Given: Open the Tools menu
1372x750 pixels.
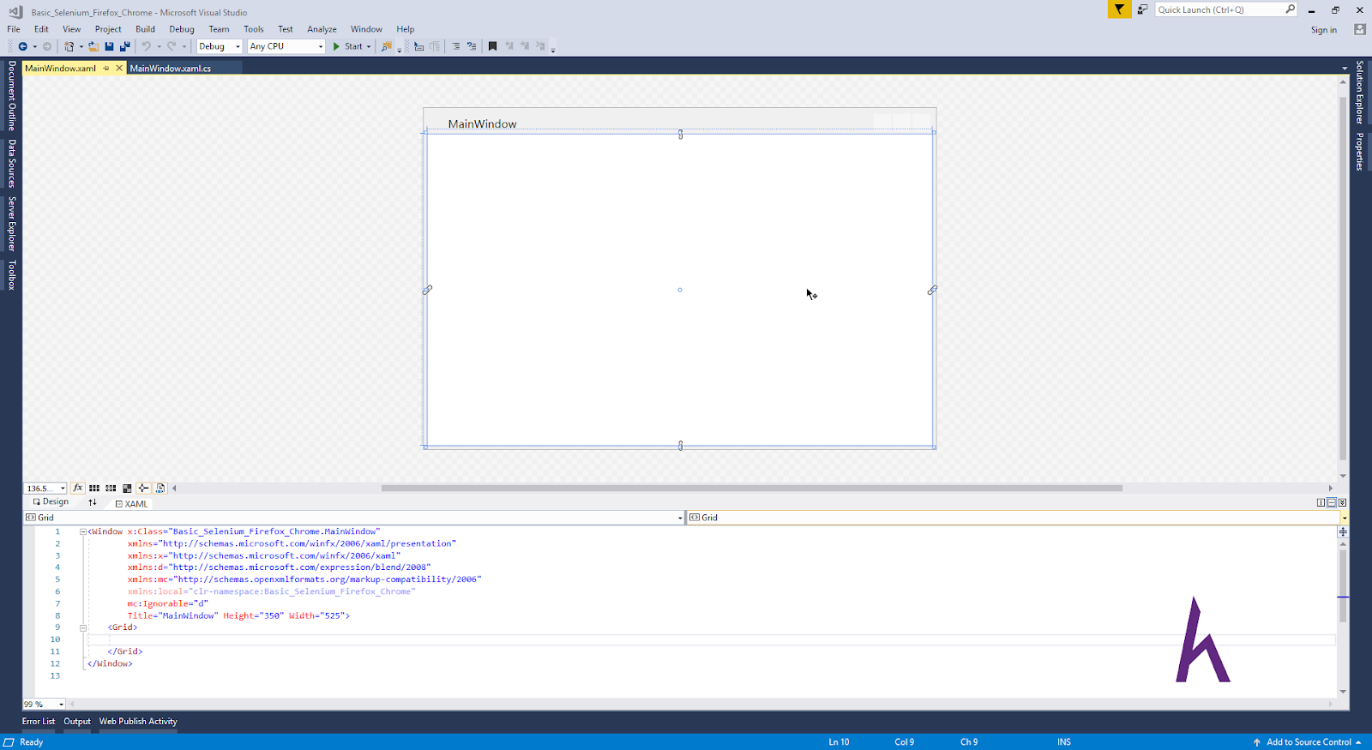Looking at the screenshot, I should tap(254, 29).
